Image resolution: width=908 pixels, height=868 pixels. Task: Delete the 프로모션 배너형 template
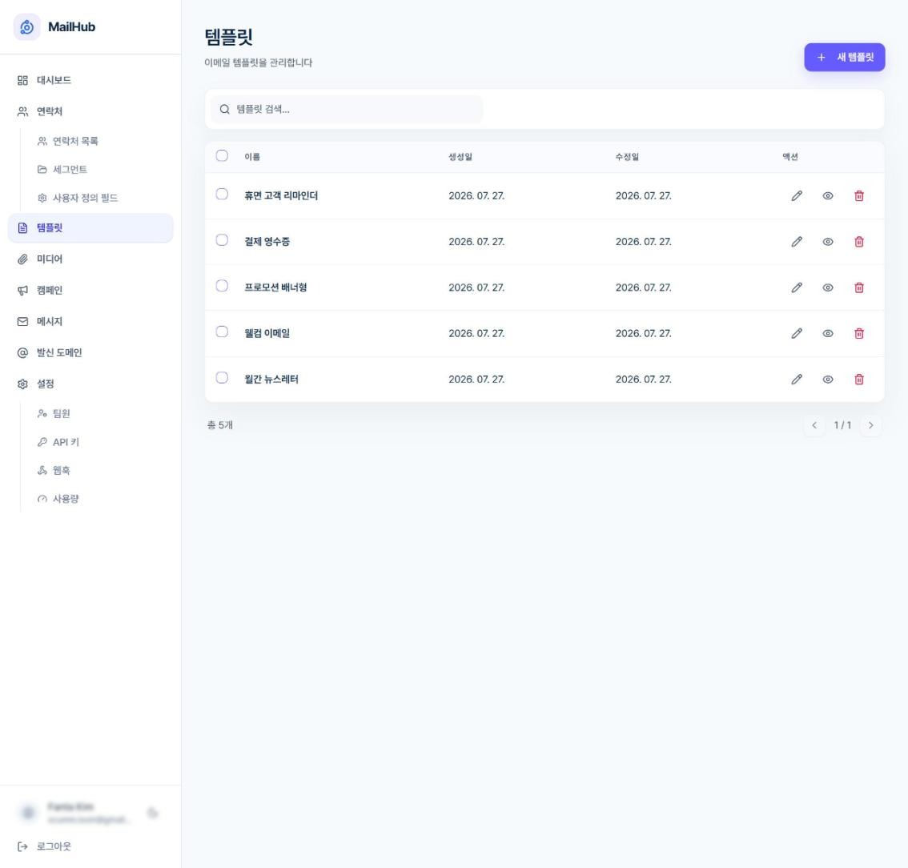tap(859, 287)
